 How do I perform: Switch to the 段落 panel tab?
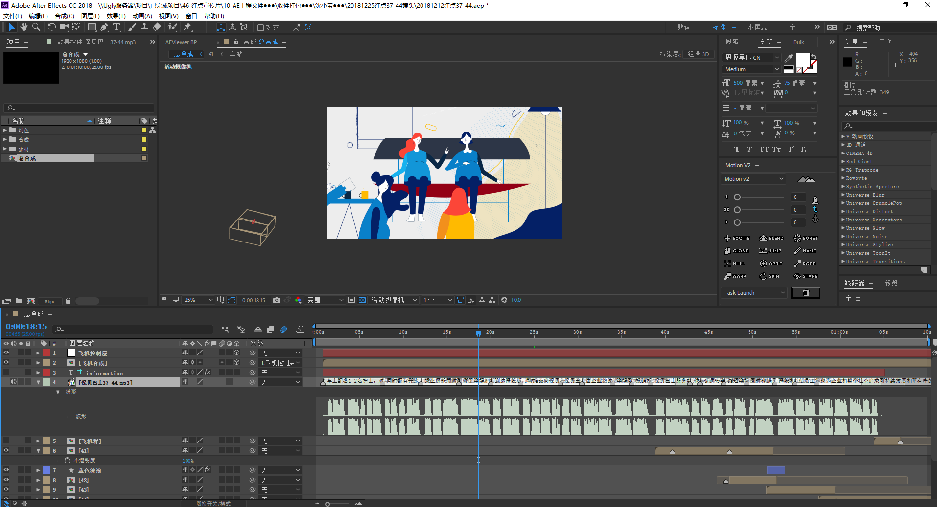point(732,42)
